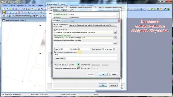Click OK in the Сведения о правообладателе window
The width and height of the screenshot is (173, 97).
(x=103, y=85)
